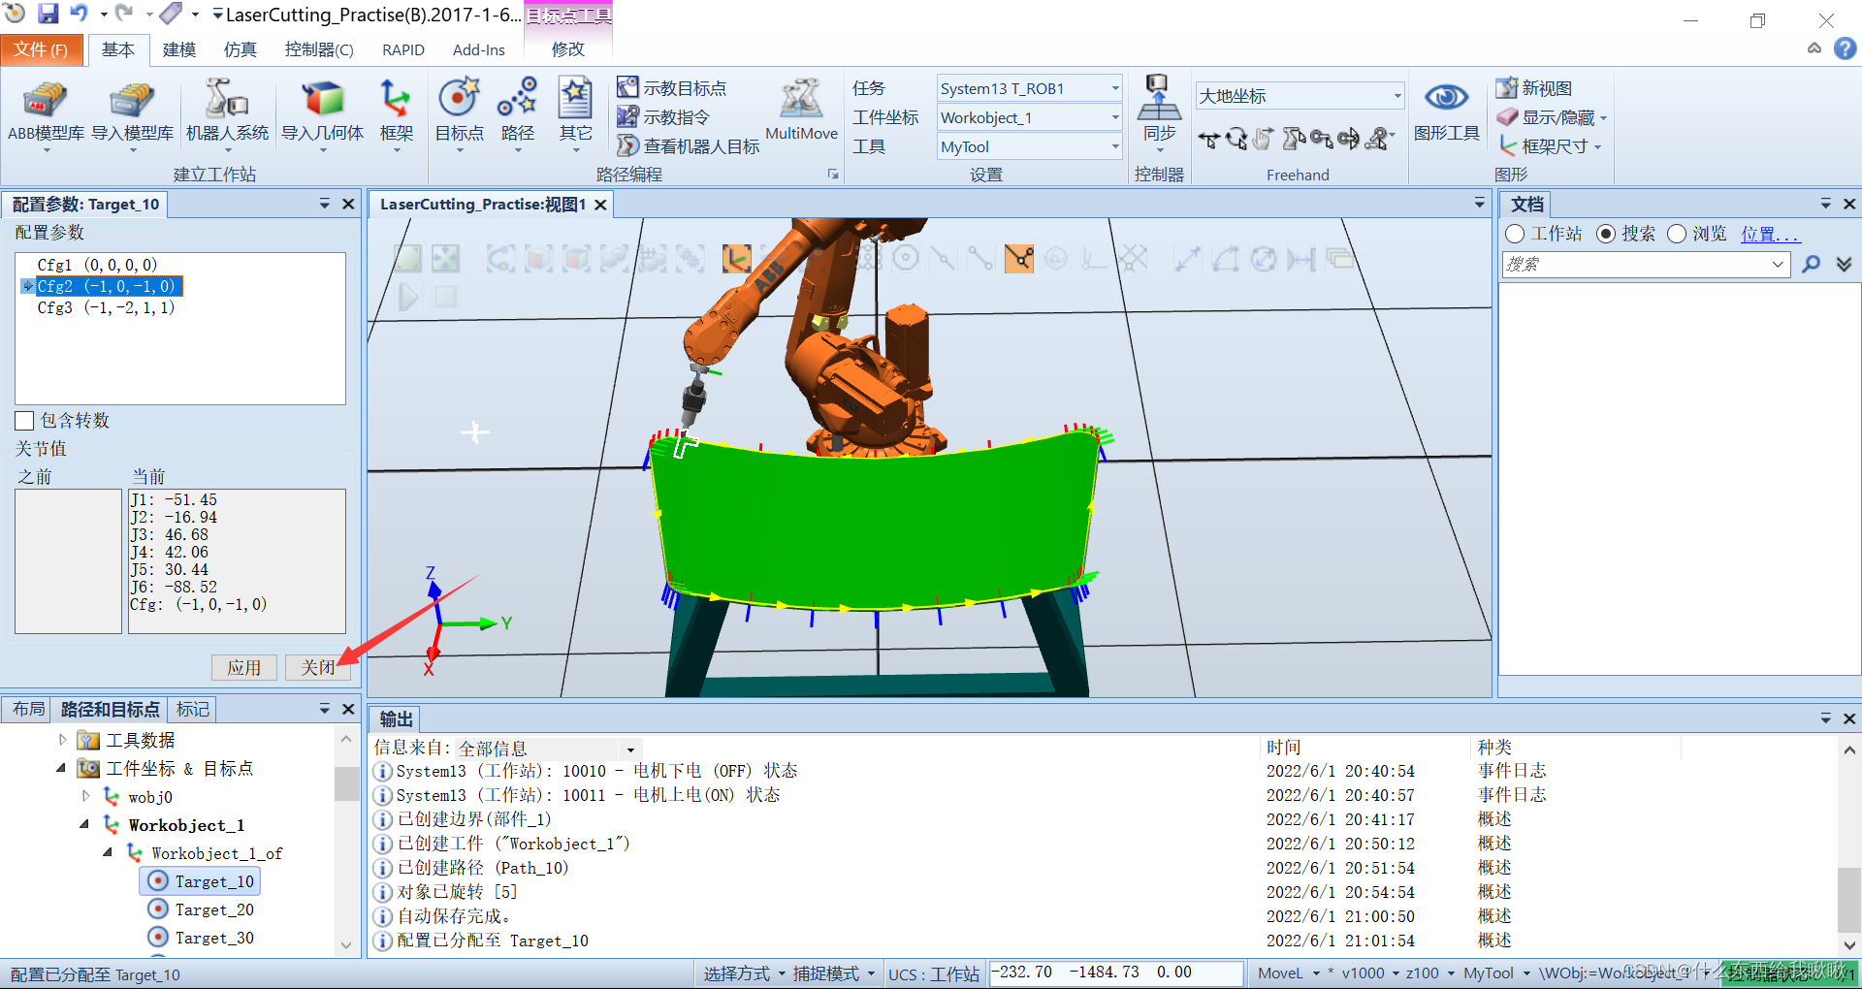This screenshot has width=1862, height=989.
Task: Expand the advanced search options chevron
Action: click(x=1844, y=264)
